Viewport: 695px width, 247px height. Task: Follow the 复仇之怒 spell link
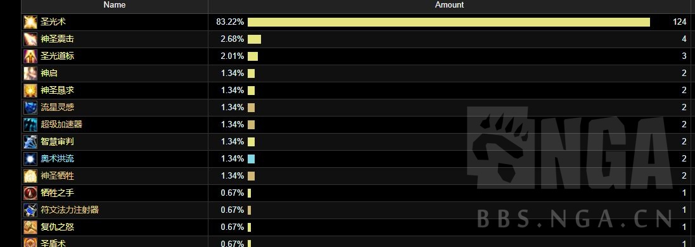[57, 227]
